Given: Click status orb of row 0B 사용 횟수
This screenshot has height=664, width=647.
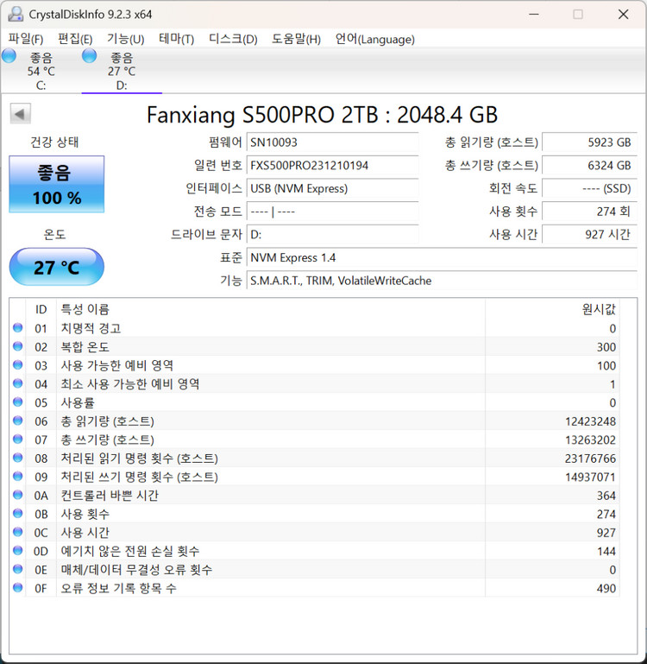Looking at the screenshot, I should click(18, 513).
